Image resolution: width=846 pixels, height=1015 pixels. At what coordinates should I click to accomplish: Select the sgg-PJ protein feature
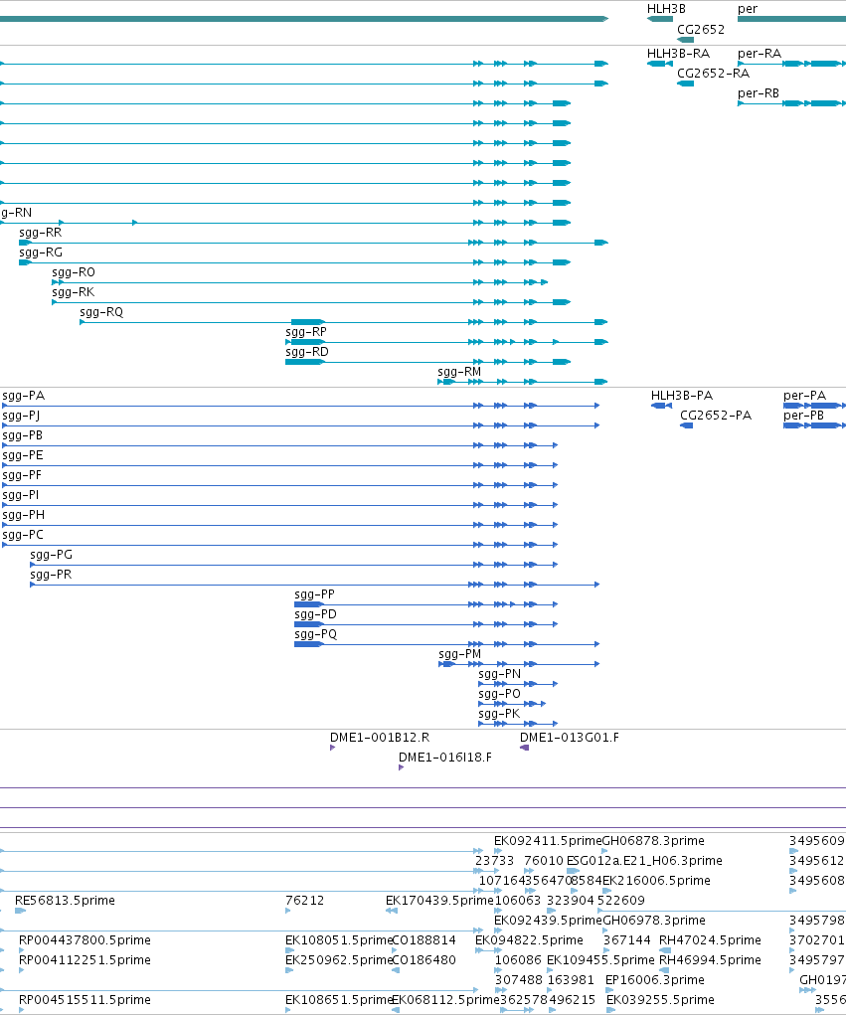pos(301,425)
